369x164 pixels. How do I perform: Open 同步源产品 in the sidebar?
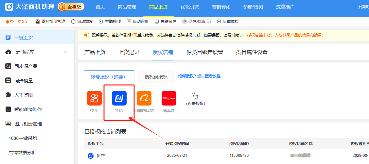coord(26,66)
